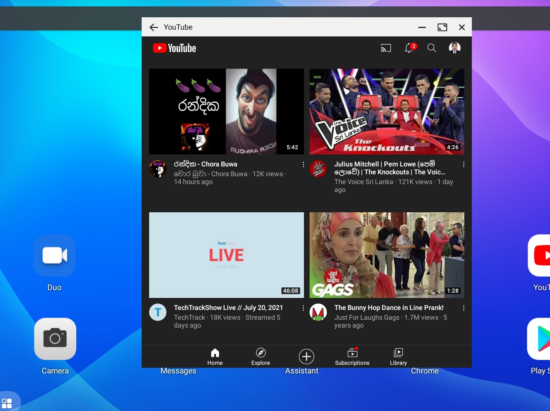Open the Cast to device icon

(386, 48)
